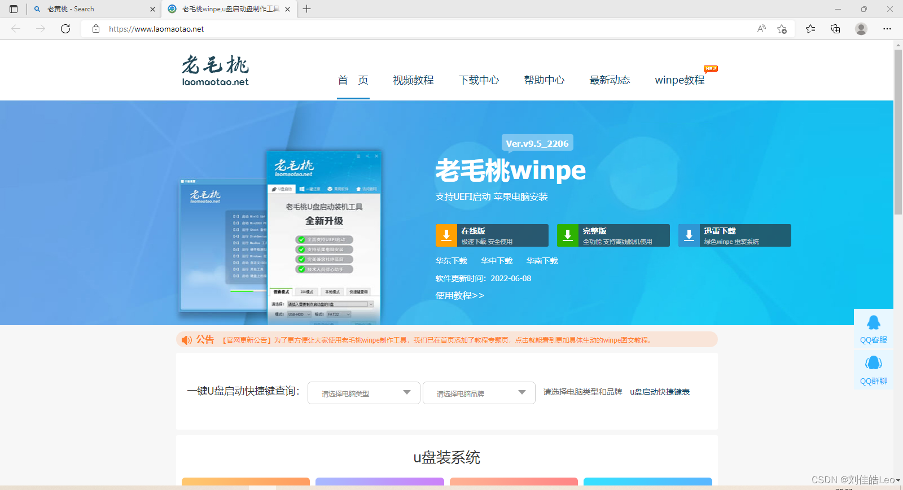Click the 公告 speaker icon
The height and width of the screenshot is (490, 903).
(187, 340)
